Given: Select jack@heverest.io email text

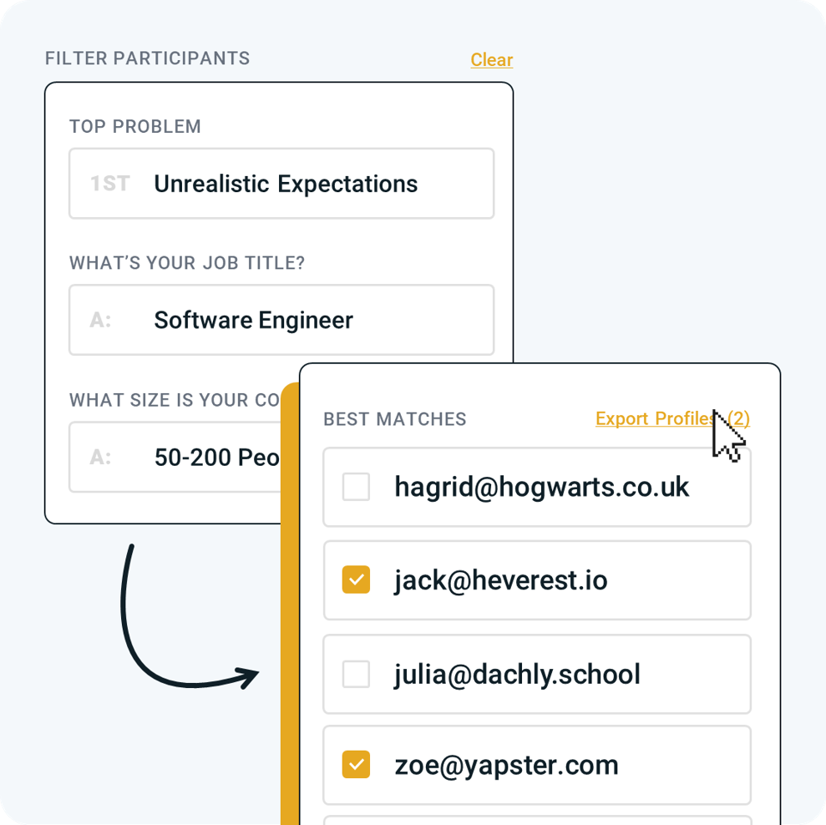Looking at the screenshot, I should point(500,581).
